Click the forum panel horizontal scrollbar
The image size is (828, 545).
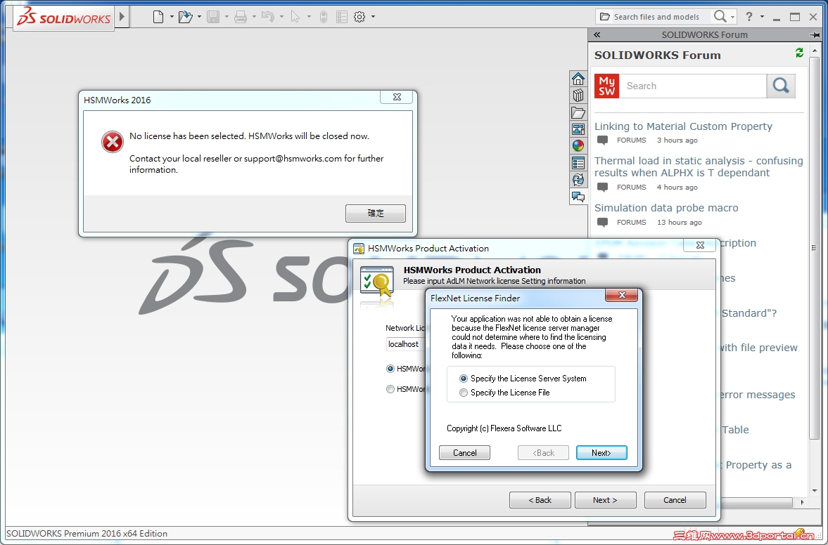756,502
